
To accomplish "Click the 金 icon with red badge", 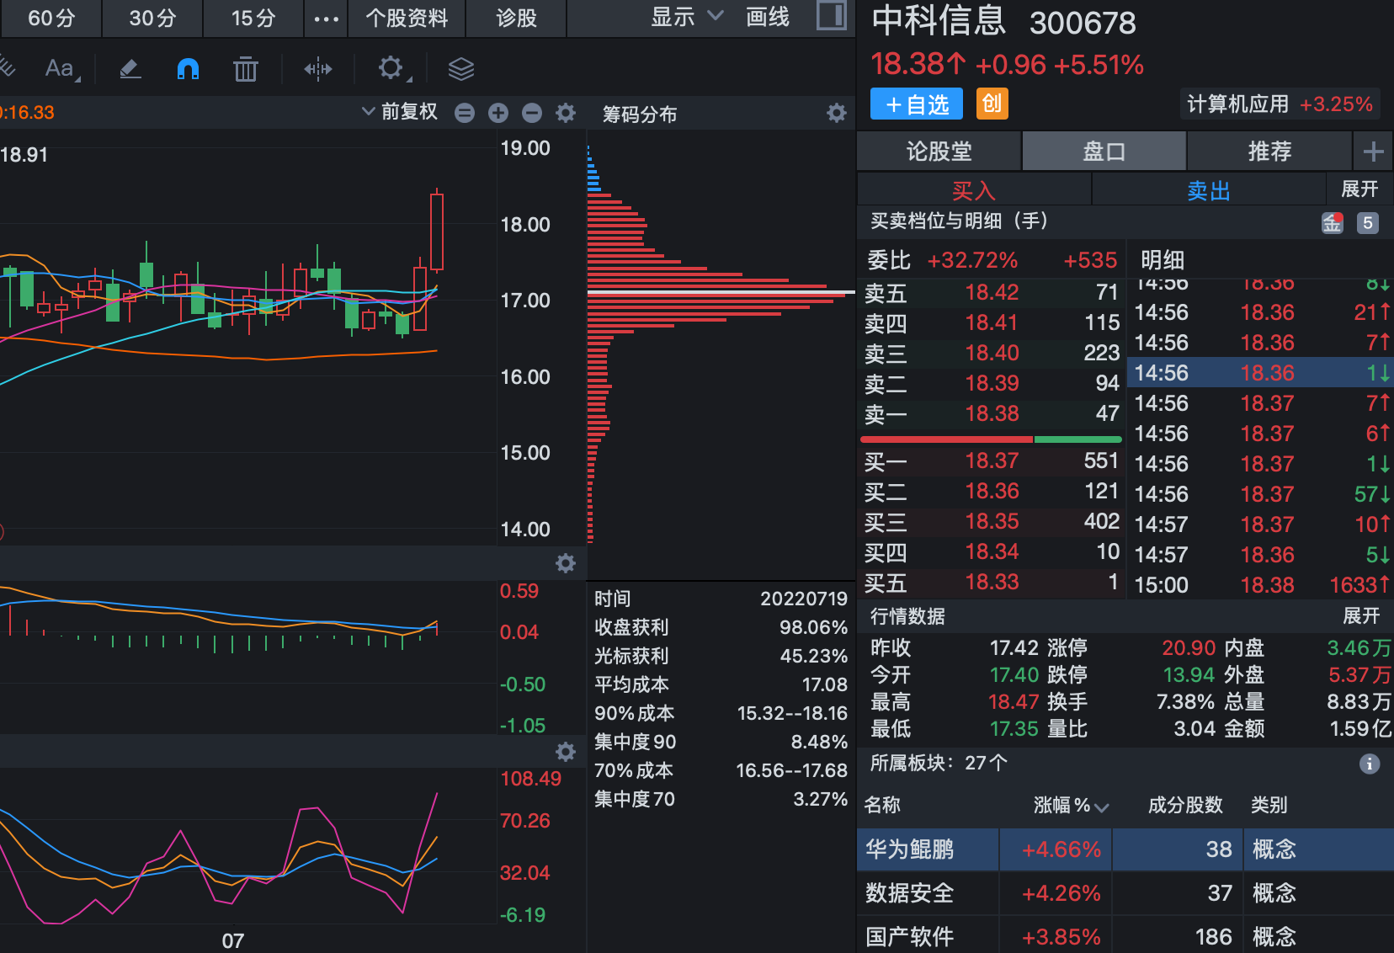I will [x=1332, y=222].
